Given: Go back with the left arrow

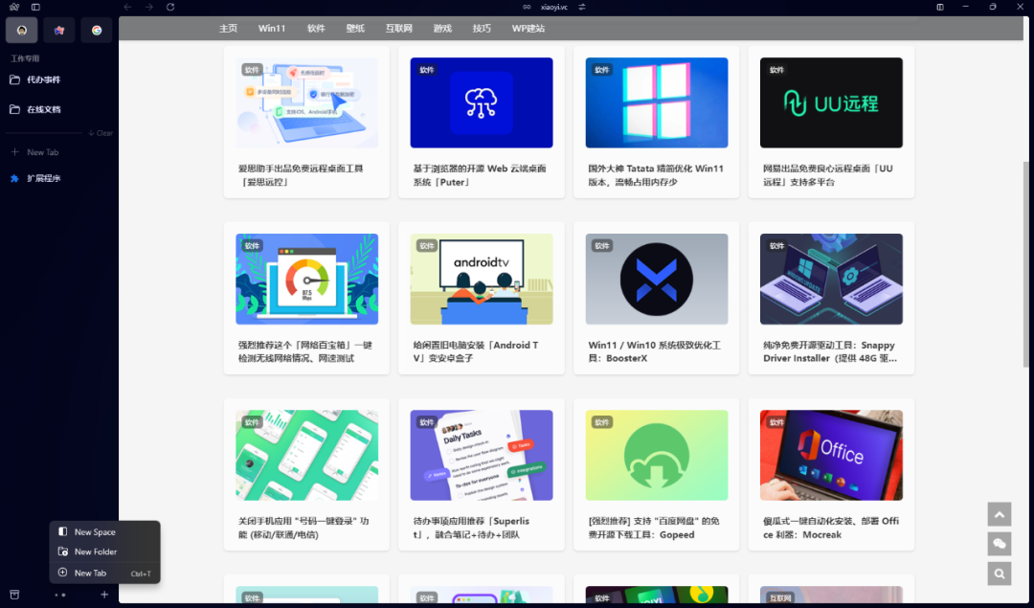Looking at the screenshot, I should tap(128, 8).
